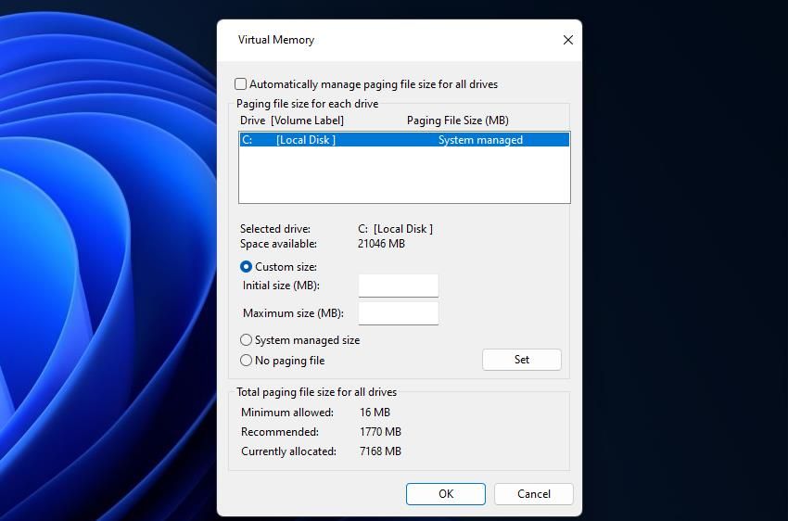
Task: Click the Drive [Volume Label] column header
Action: (292, 121)
